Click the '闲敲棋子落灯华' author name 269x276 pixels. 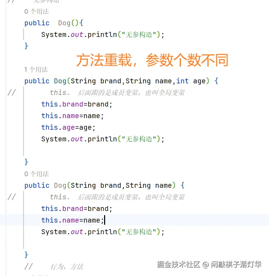click(236, 264)
